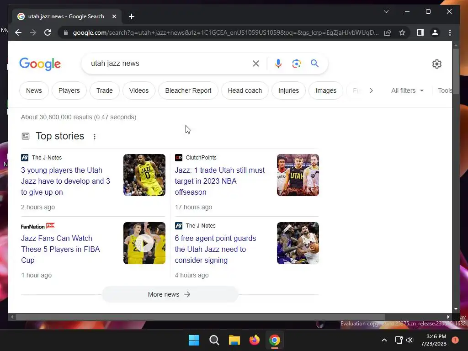
Task: Open Chrome three-dot menu
Action: [450, 32]
